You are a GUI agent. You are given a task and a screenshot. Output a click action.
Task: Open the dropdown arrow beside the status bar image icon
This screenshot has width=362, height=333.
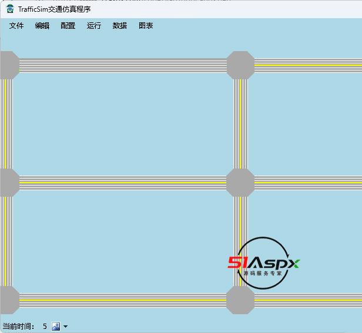coord(65,327)
